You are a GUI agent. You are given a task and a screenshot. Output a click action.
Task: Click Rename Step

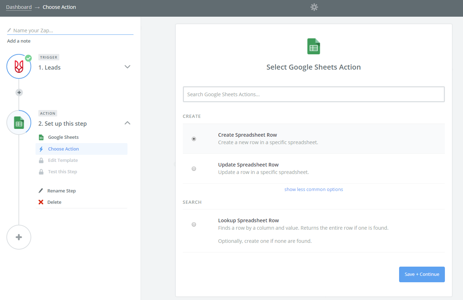61,191
